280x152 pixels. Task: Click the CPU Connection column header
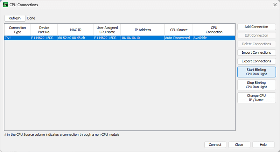(214, 30)
